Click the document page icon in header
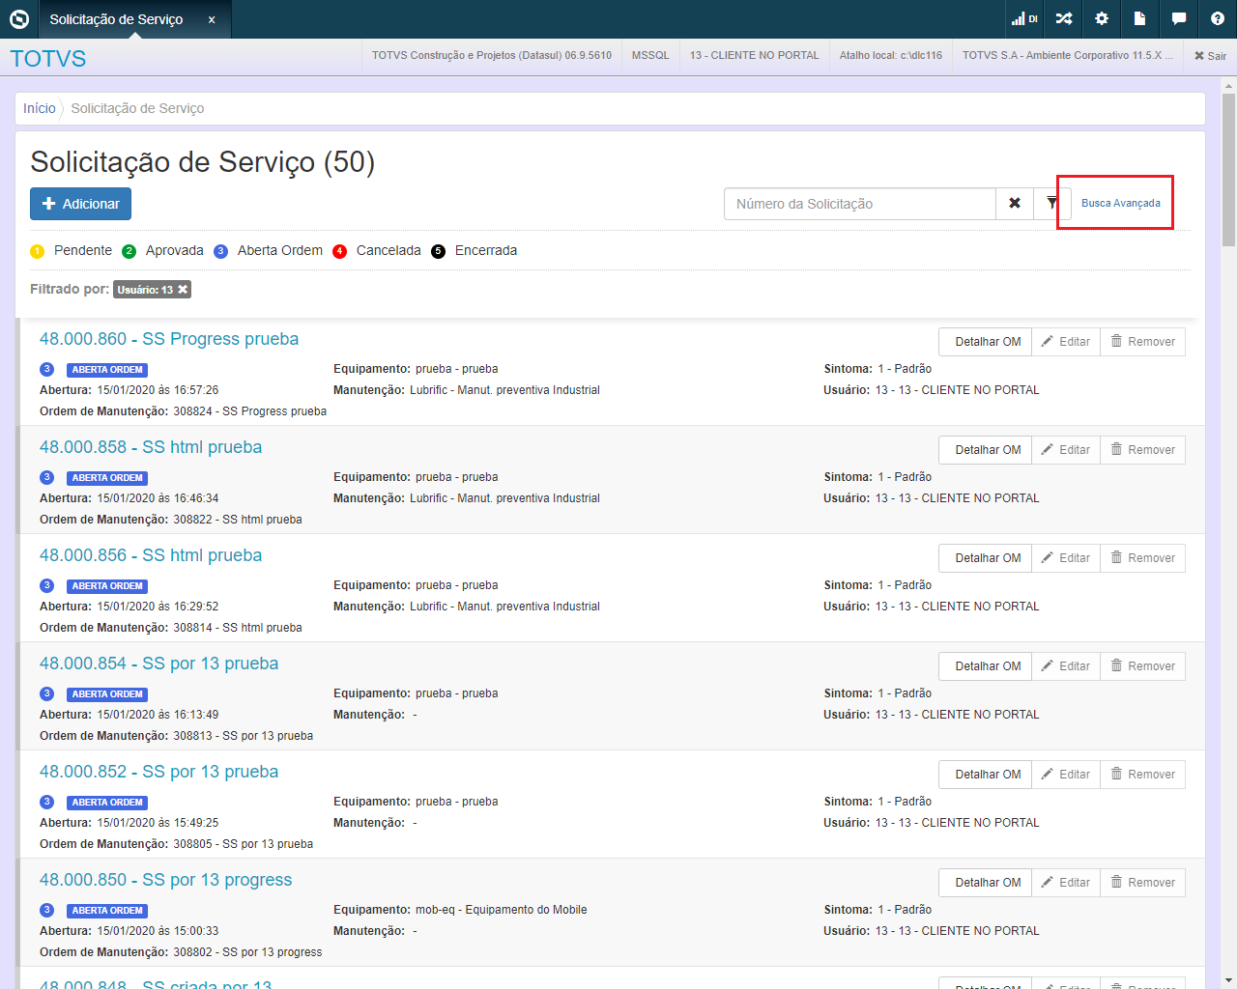 click(1140, 18)
